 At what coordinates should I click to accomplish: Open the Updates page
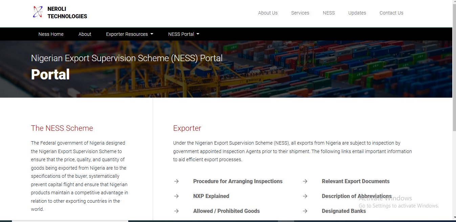coord(357,13)
